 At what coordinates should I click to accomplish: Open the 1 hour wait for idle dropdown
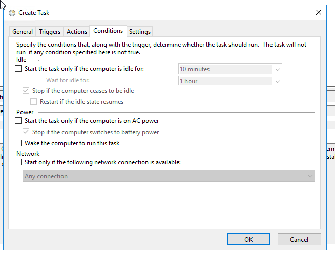point(278,81)
